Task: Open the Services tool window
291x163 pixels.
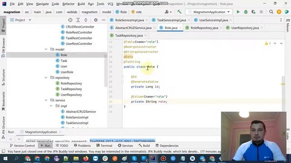Action: pos(125,146)
